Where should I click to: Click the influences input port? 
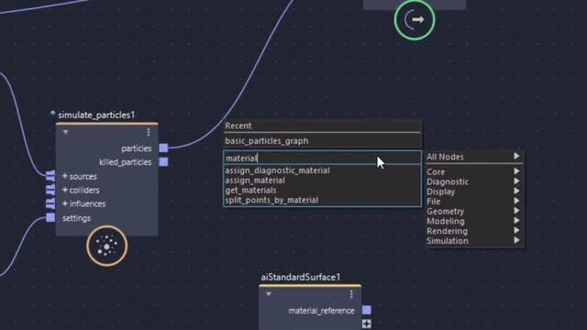pyautogui.click(x=50, y=203)
